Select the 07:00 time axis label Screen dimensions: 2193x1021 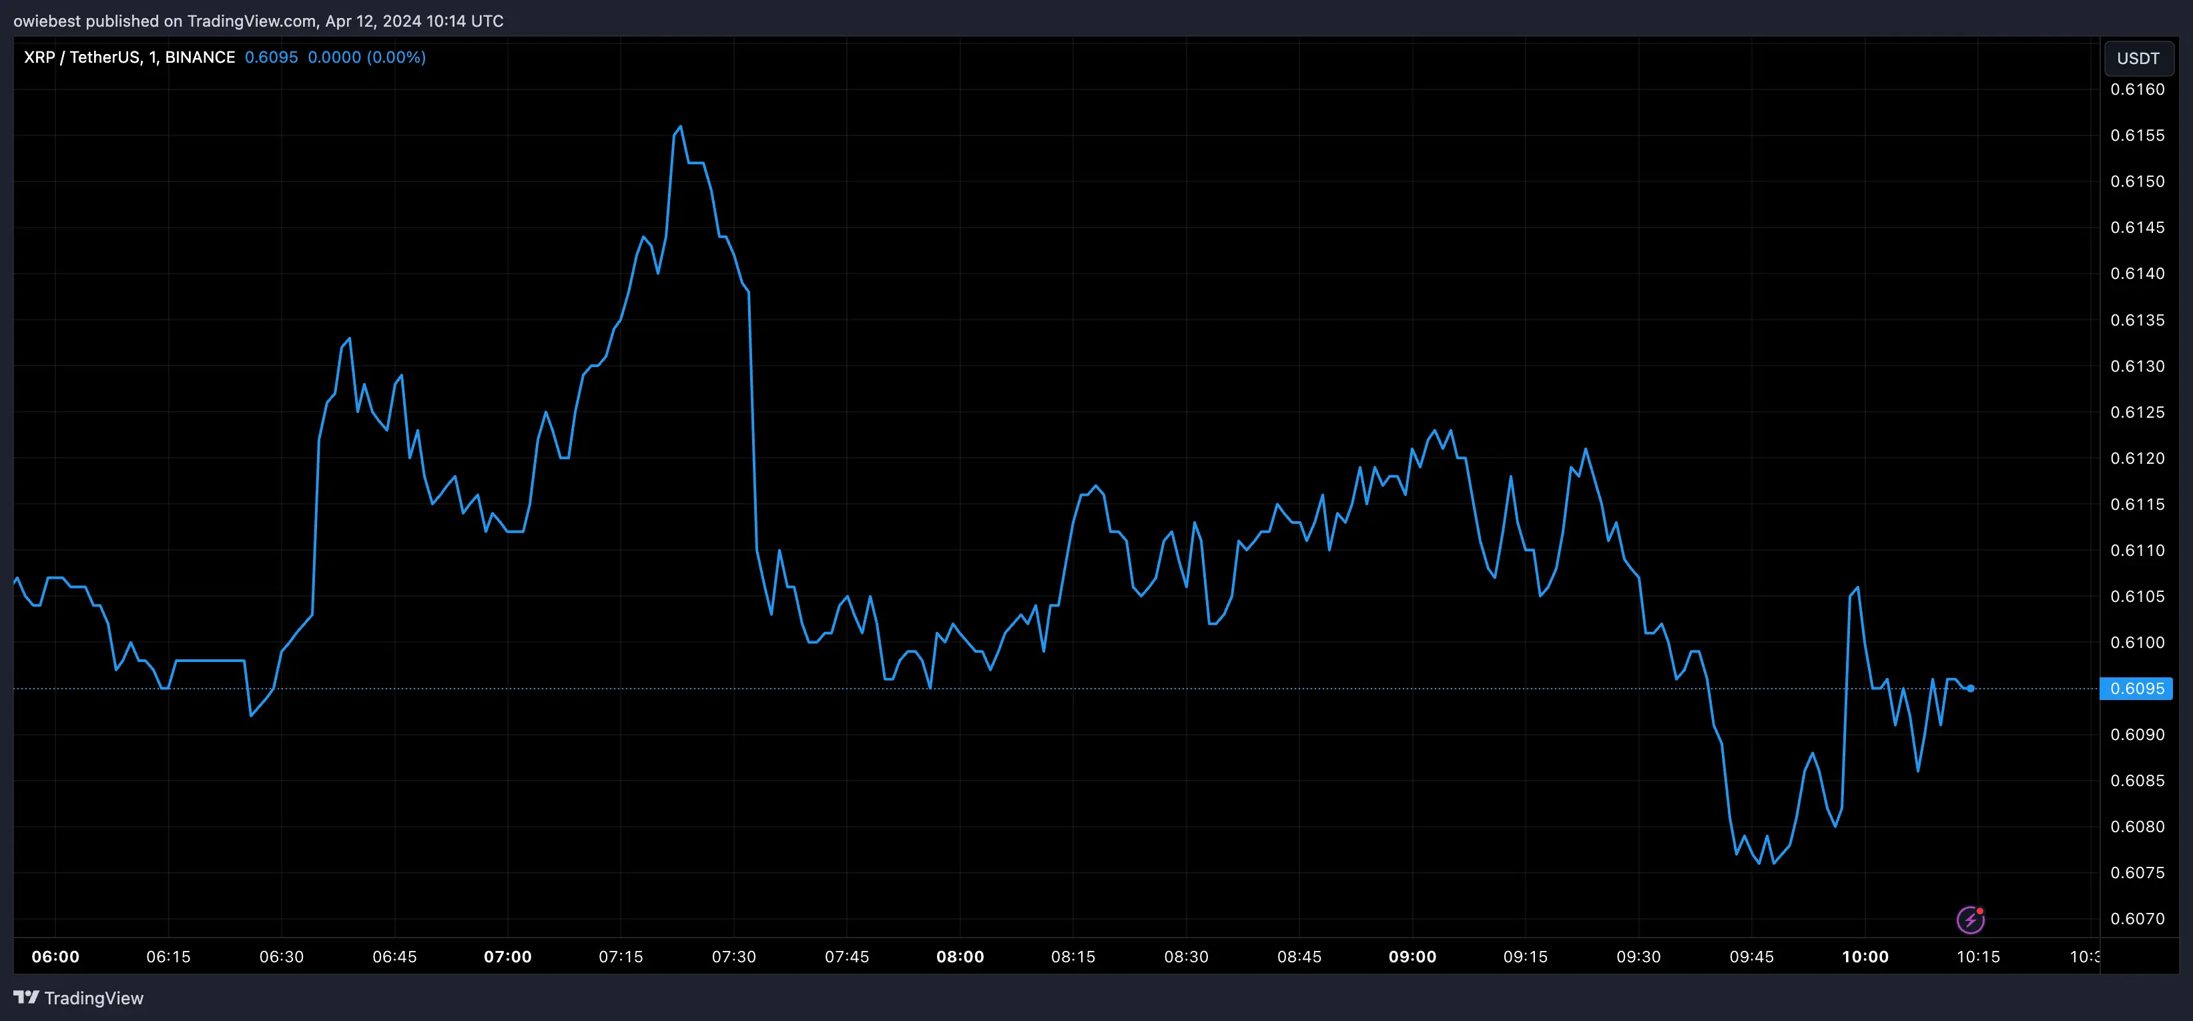(509, 956)
